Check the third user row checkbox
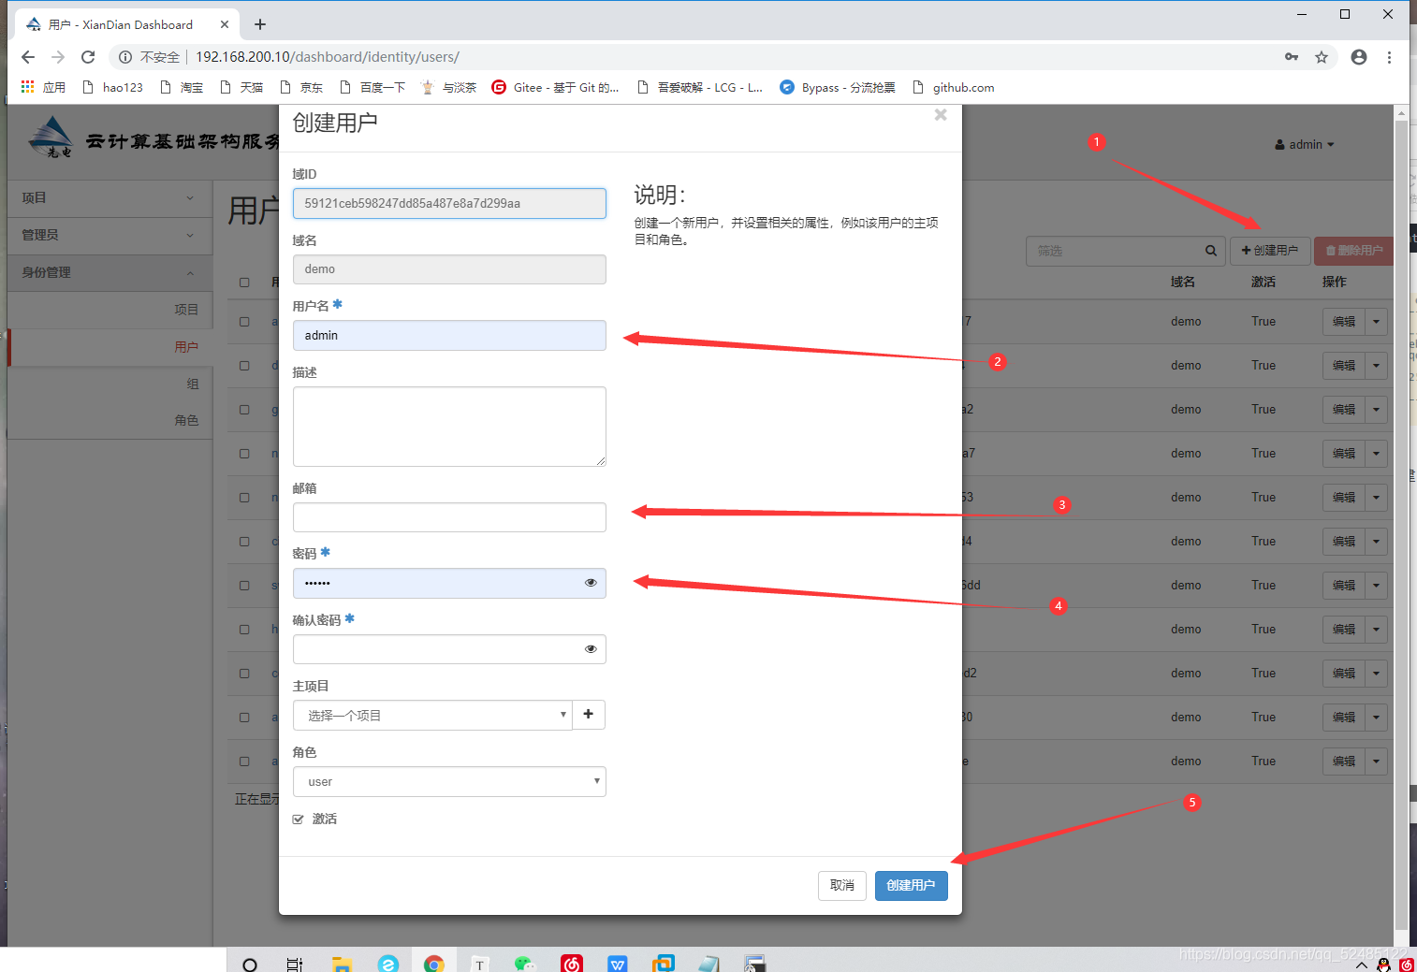The image size is (1417, 972). [x=244, y=410]
